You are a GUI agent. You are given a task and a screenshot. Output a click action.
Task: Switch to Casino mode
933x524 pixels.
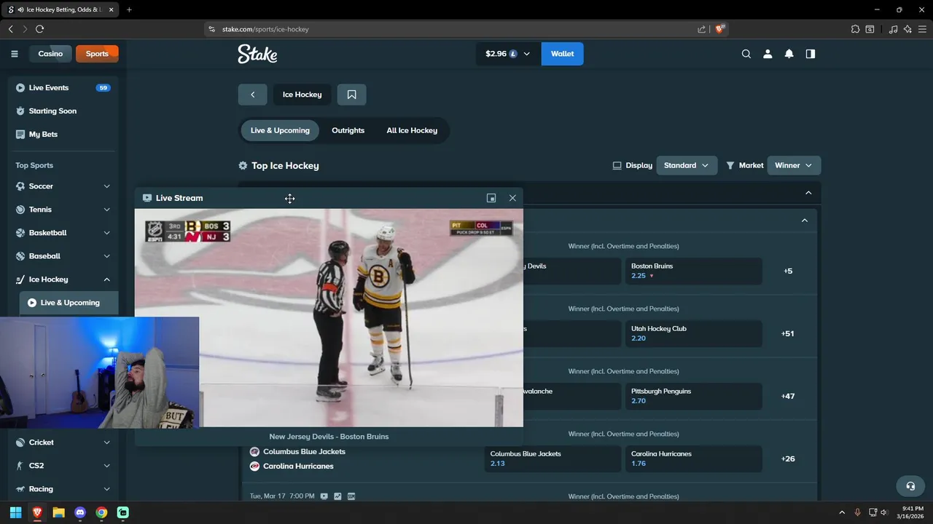[x=50, y=54]
